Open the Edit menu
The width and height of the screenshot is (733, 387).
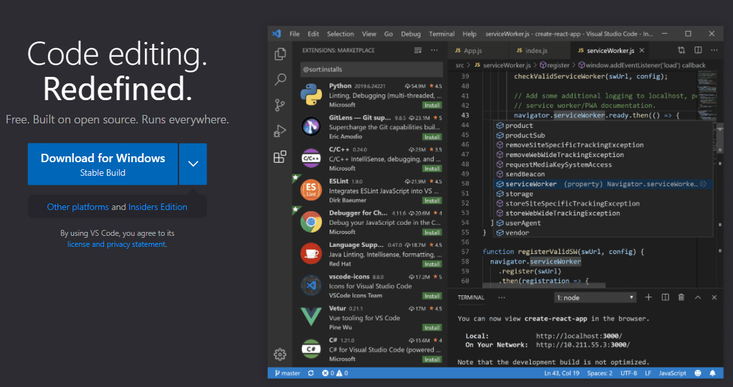coord(313,34)
